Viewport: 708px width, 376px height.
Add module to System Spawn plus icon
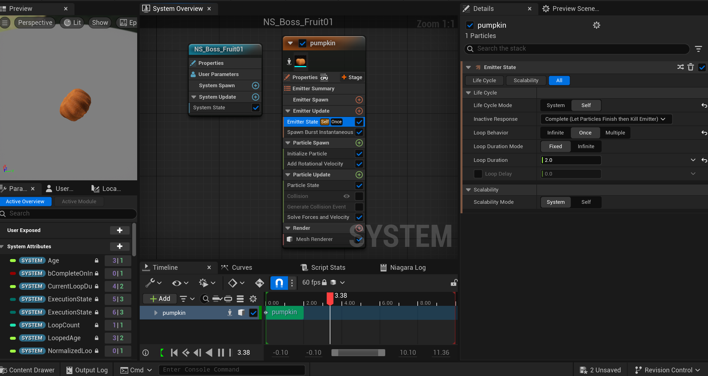click(x=255, y=86)
